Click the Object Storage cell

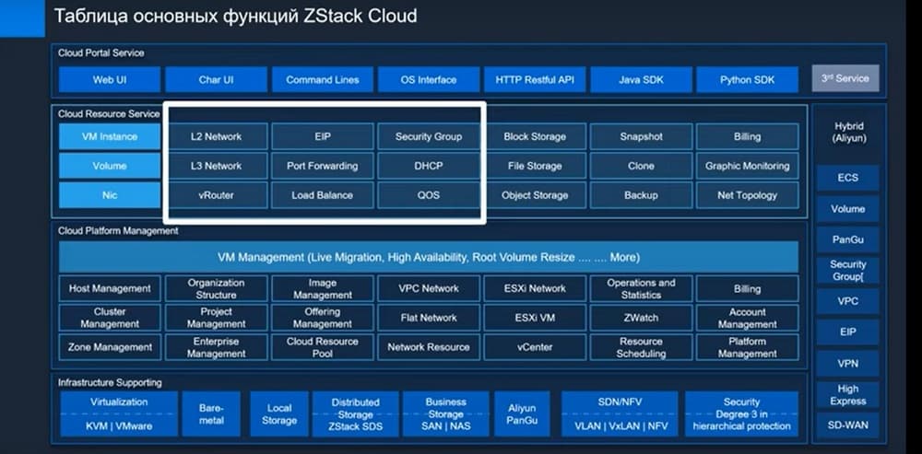tap(535, 195)
